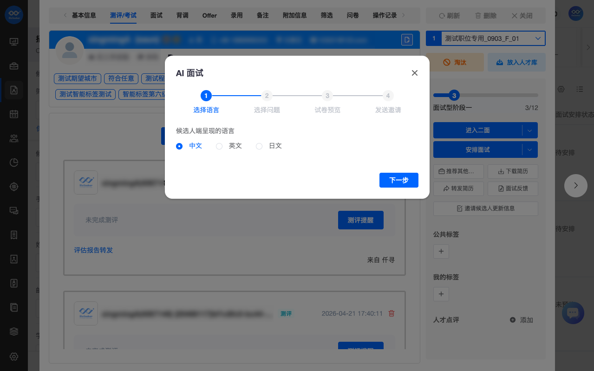Screen dimensions: 594x371
Task: Add a 公共标签 with plus button
Action: [441, 251]
